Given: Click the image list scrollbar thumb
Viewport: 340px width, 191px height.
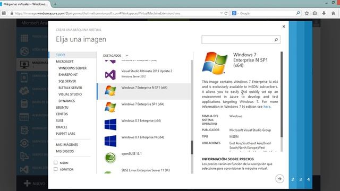Looking at the screenshot, I should (x=192, y=147).
